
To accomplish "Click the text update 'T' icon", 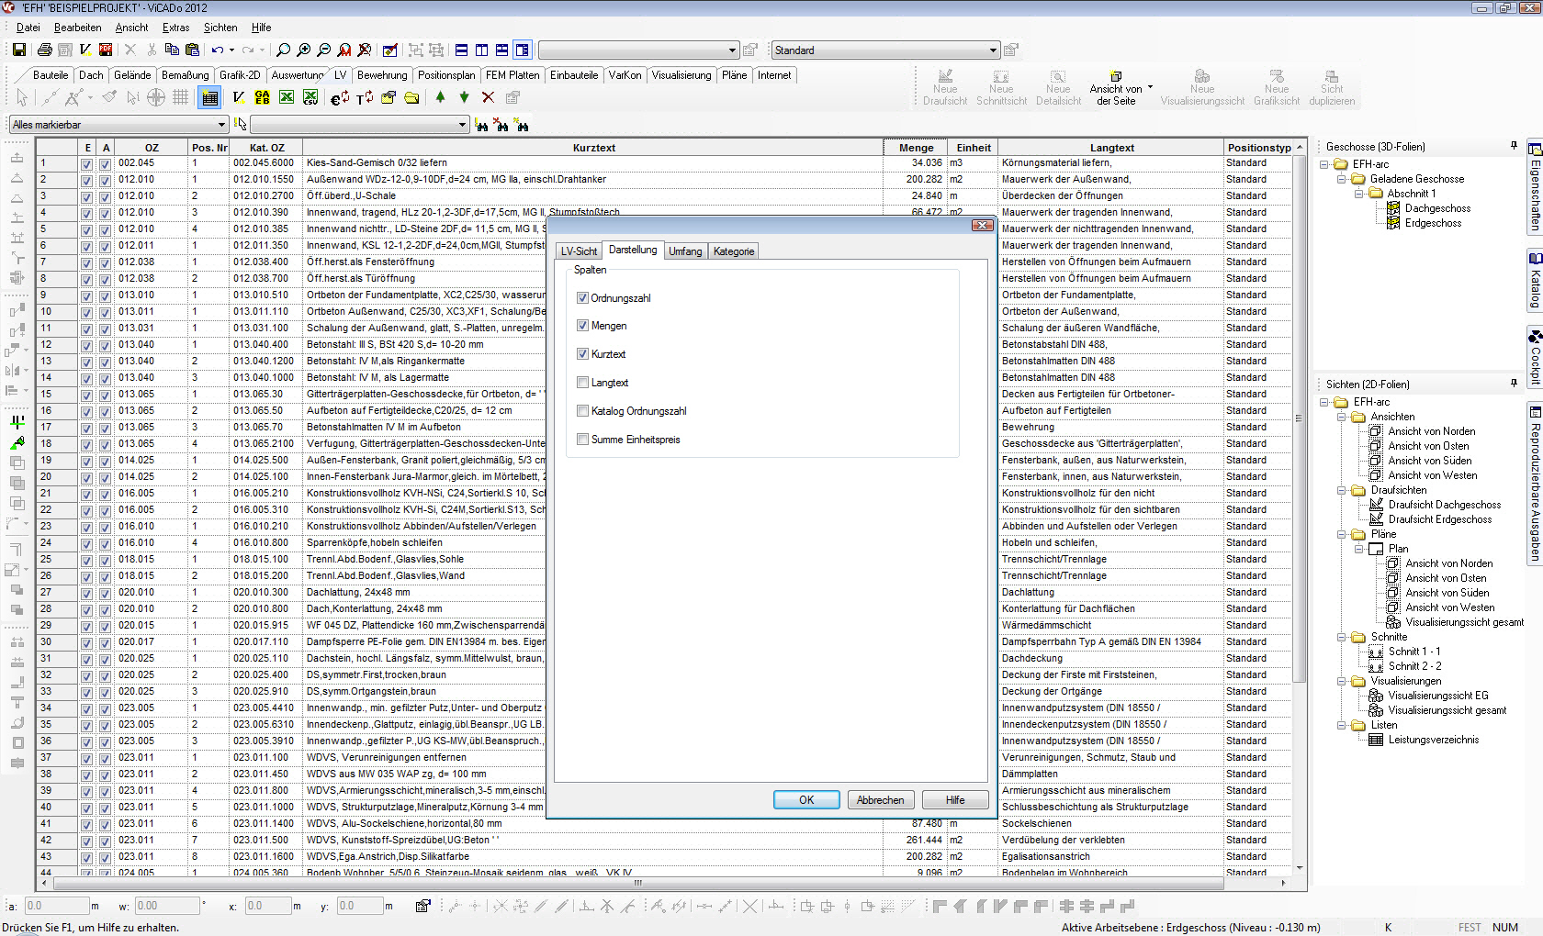I will point(365,97).
